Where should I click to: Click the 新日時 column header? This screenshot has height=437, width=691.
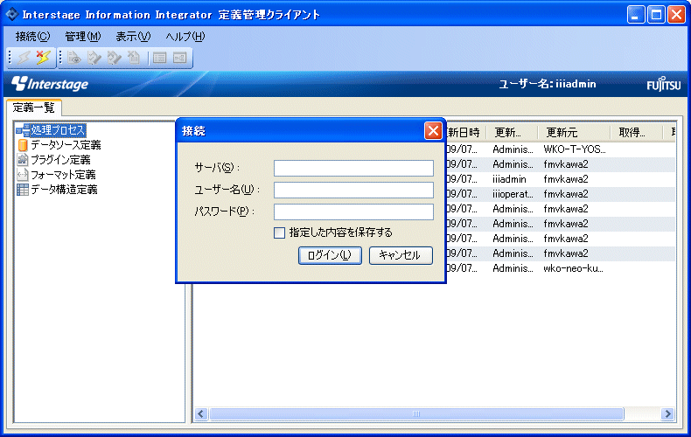coord(466,132)
